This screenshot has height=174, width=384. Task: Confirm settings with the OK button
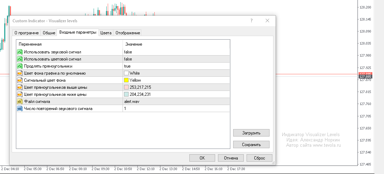pyautogui.click(x=202, y=158)
